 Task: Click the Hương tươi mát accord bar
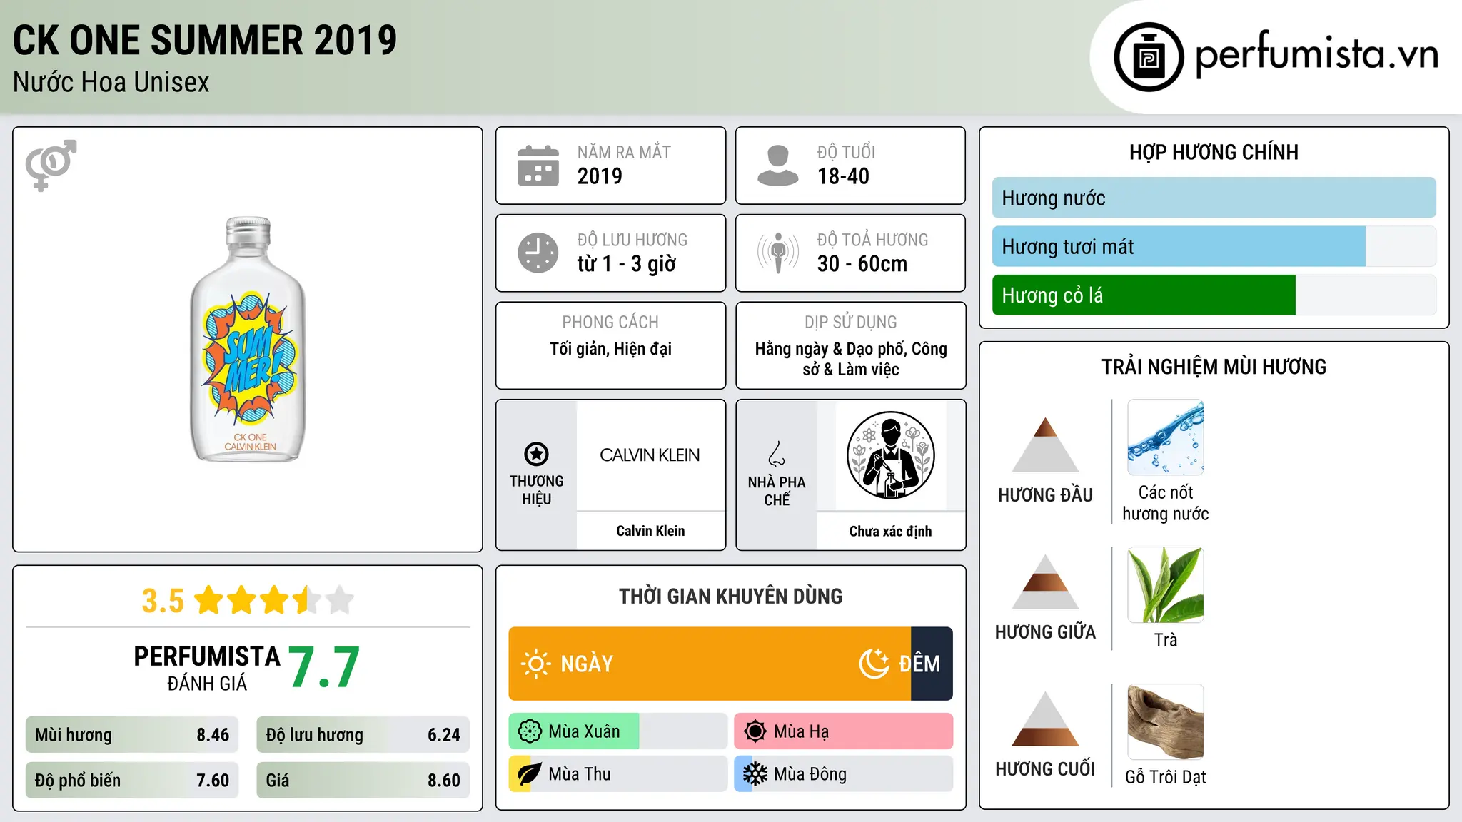coord(1214,246)
